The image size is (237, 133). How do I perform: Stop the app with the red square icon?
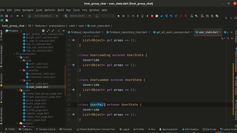pyautogui.click(x=152, y=16)
